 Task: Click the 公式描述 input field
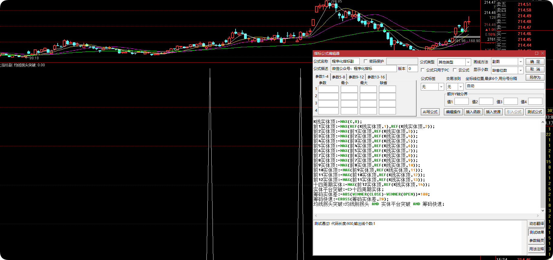pyautogui.click(x=364, y=69)
